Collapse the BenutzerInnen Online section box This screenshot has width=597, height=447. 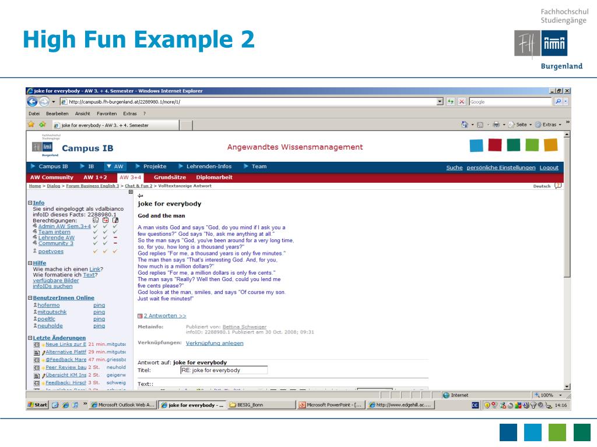click(x=30, y=297)
